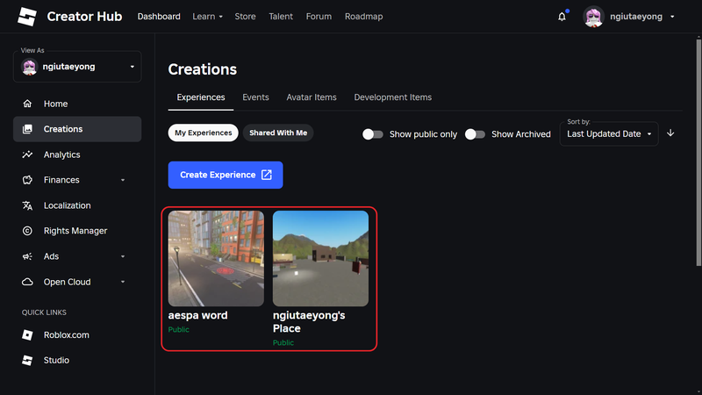The image size is (702, 395).
Task: Launch Studio from quick links icon
Action: pos(27,361)
